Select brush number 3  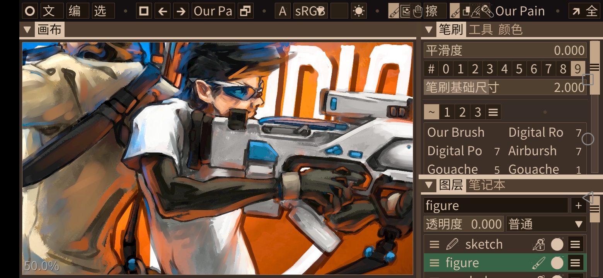pyautogui.click(x=490, y=69)
